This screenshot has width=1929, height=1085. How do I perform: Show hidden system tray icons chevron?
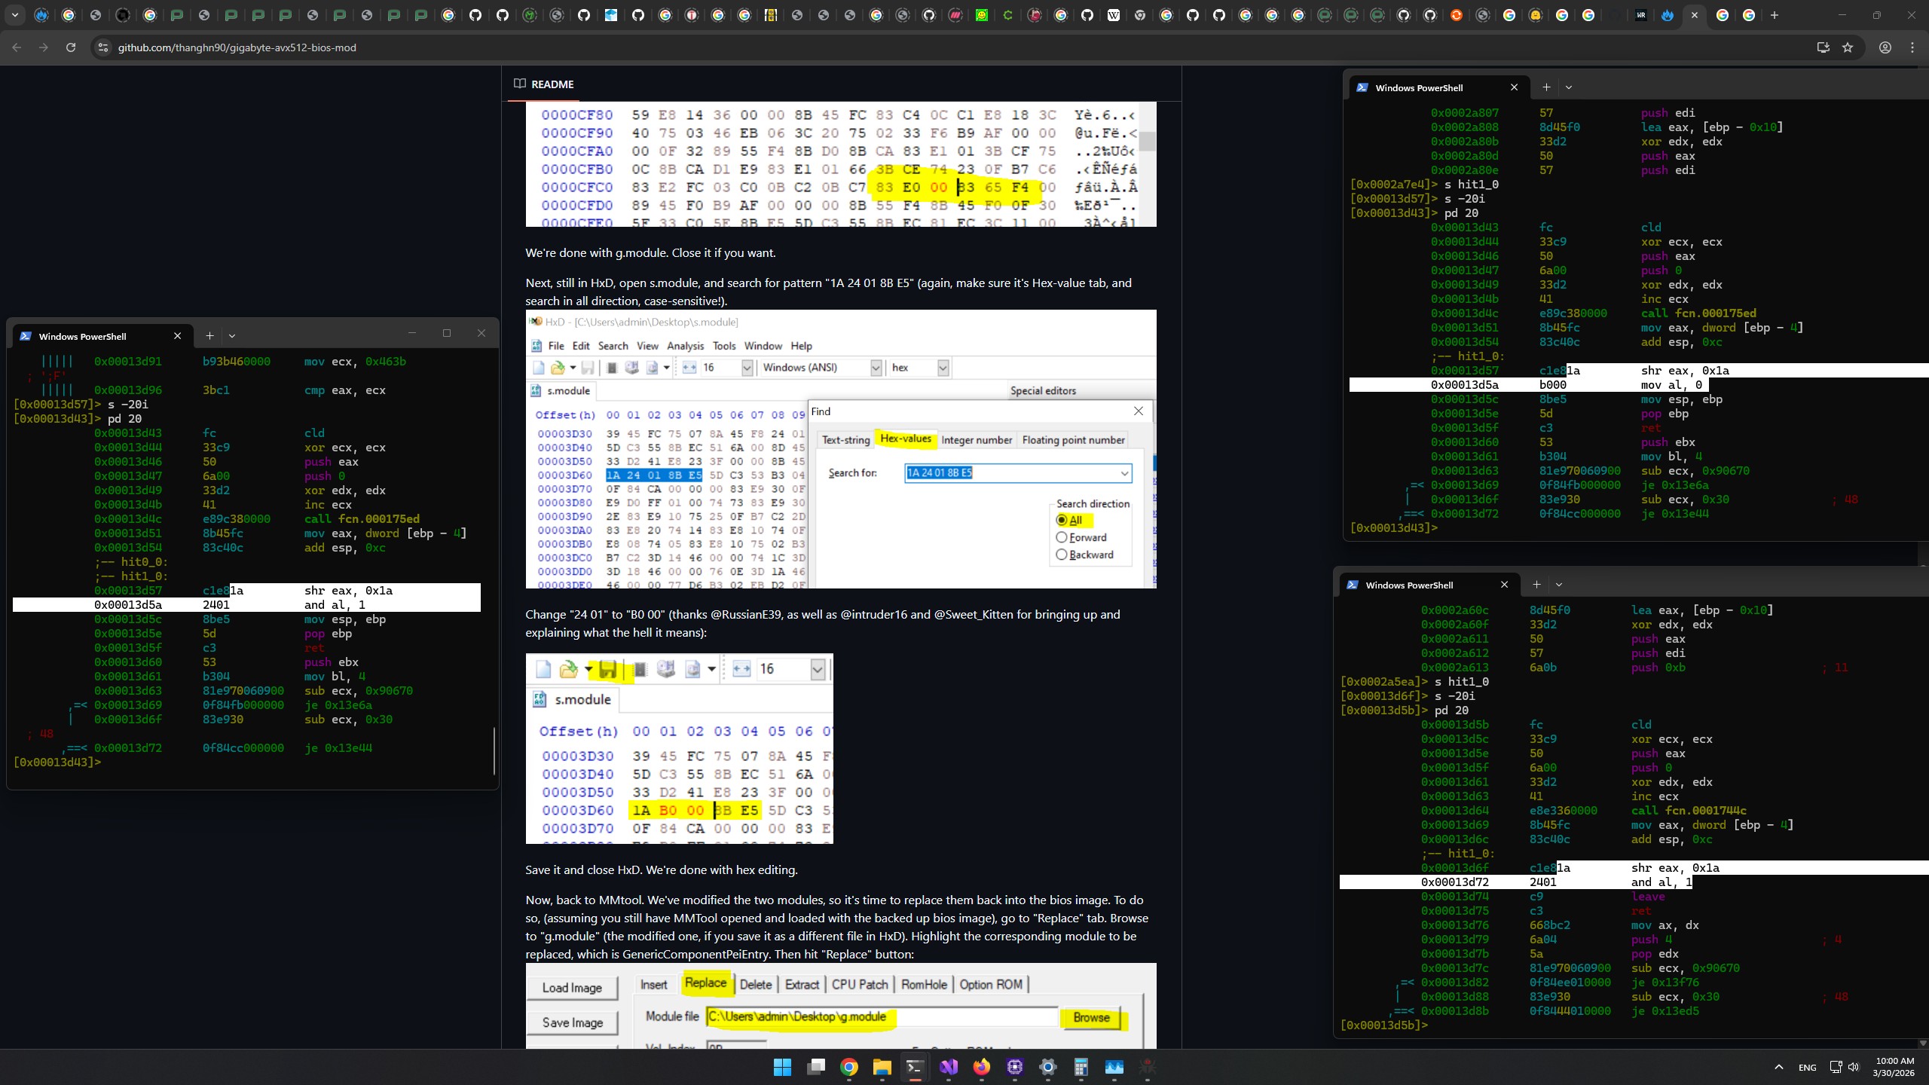coord(1779,1067)
